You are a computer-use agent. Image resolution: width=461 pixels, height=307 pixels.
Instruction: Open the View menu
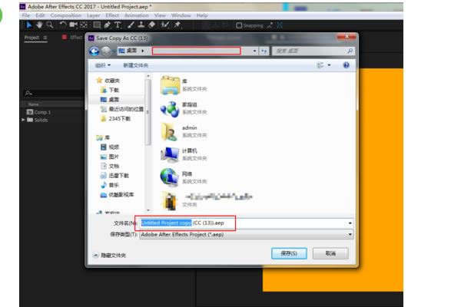click(x=160, y=15)
